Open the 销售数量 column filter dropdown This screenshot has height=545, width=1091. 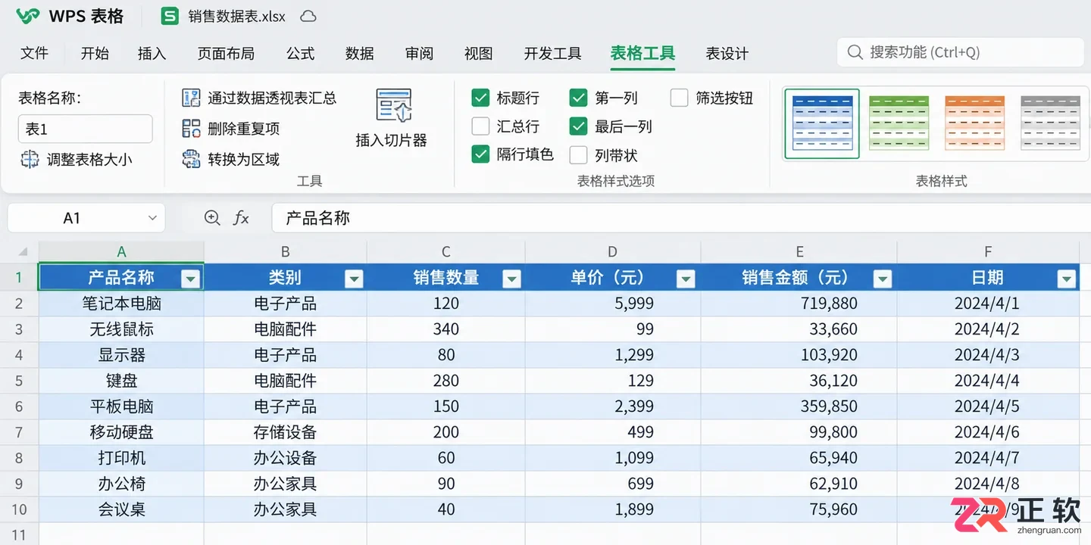[x=512, y=279]
